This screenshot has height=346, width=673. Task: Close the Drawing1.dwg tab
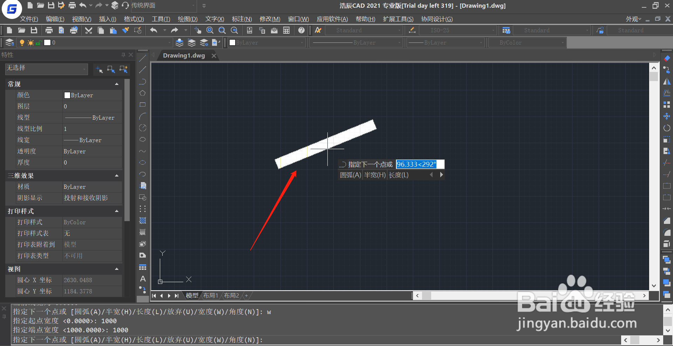(214, 56)
